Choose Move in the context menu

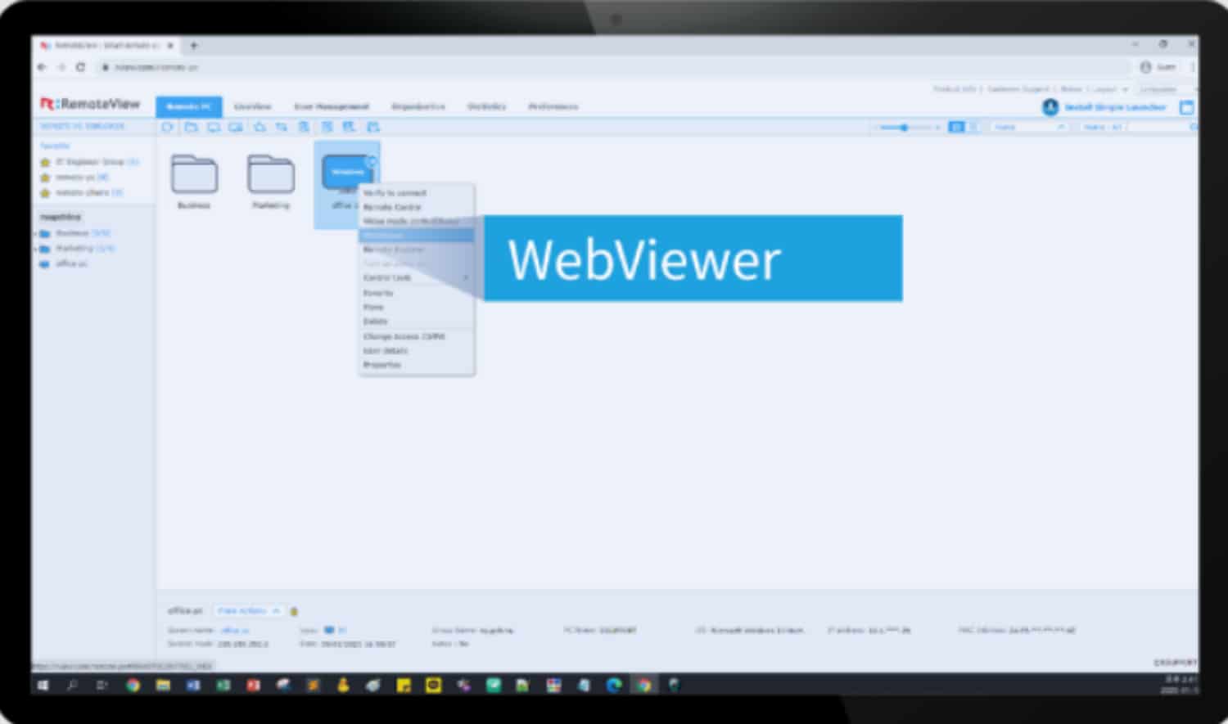coord(417,307)
